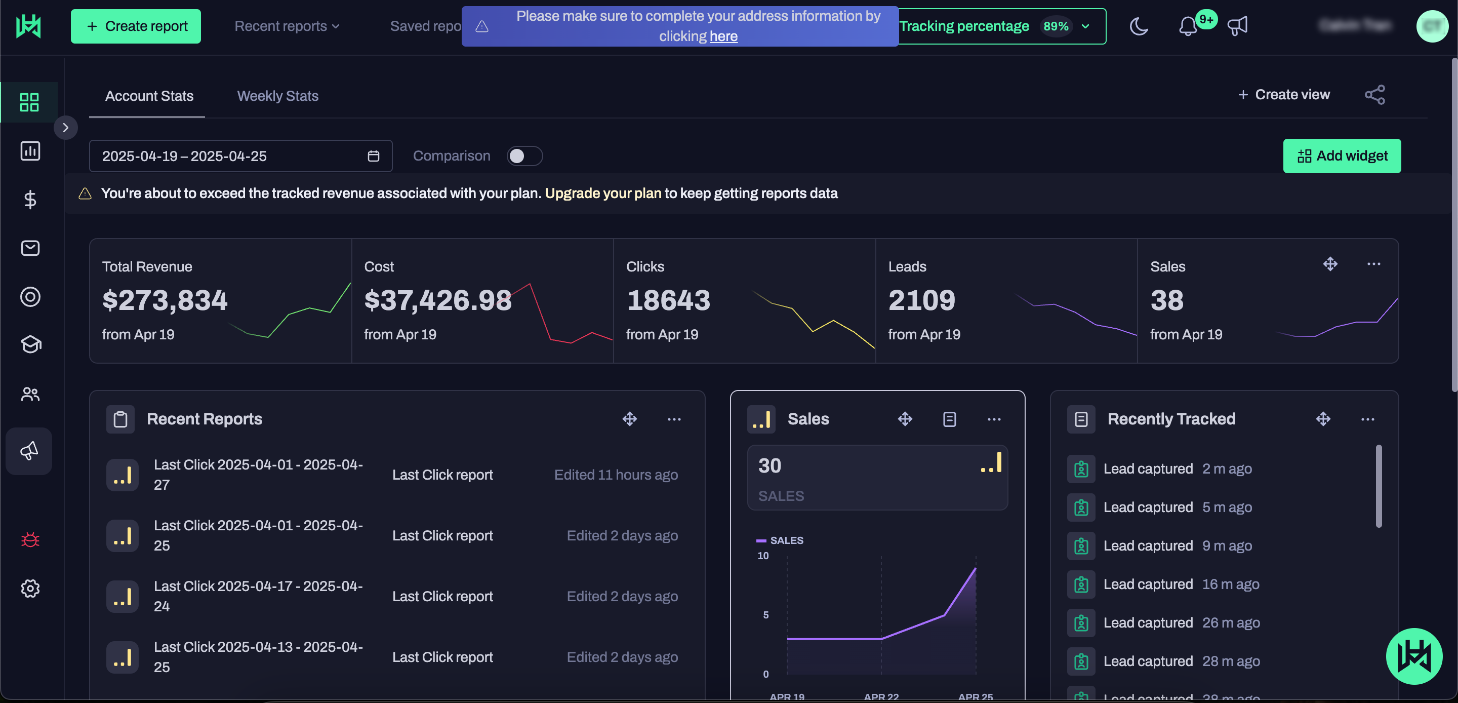Select the Account Stats tab
This screenshot has height=703, width=1458.
[149, 96]
